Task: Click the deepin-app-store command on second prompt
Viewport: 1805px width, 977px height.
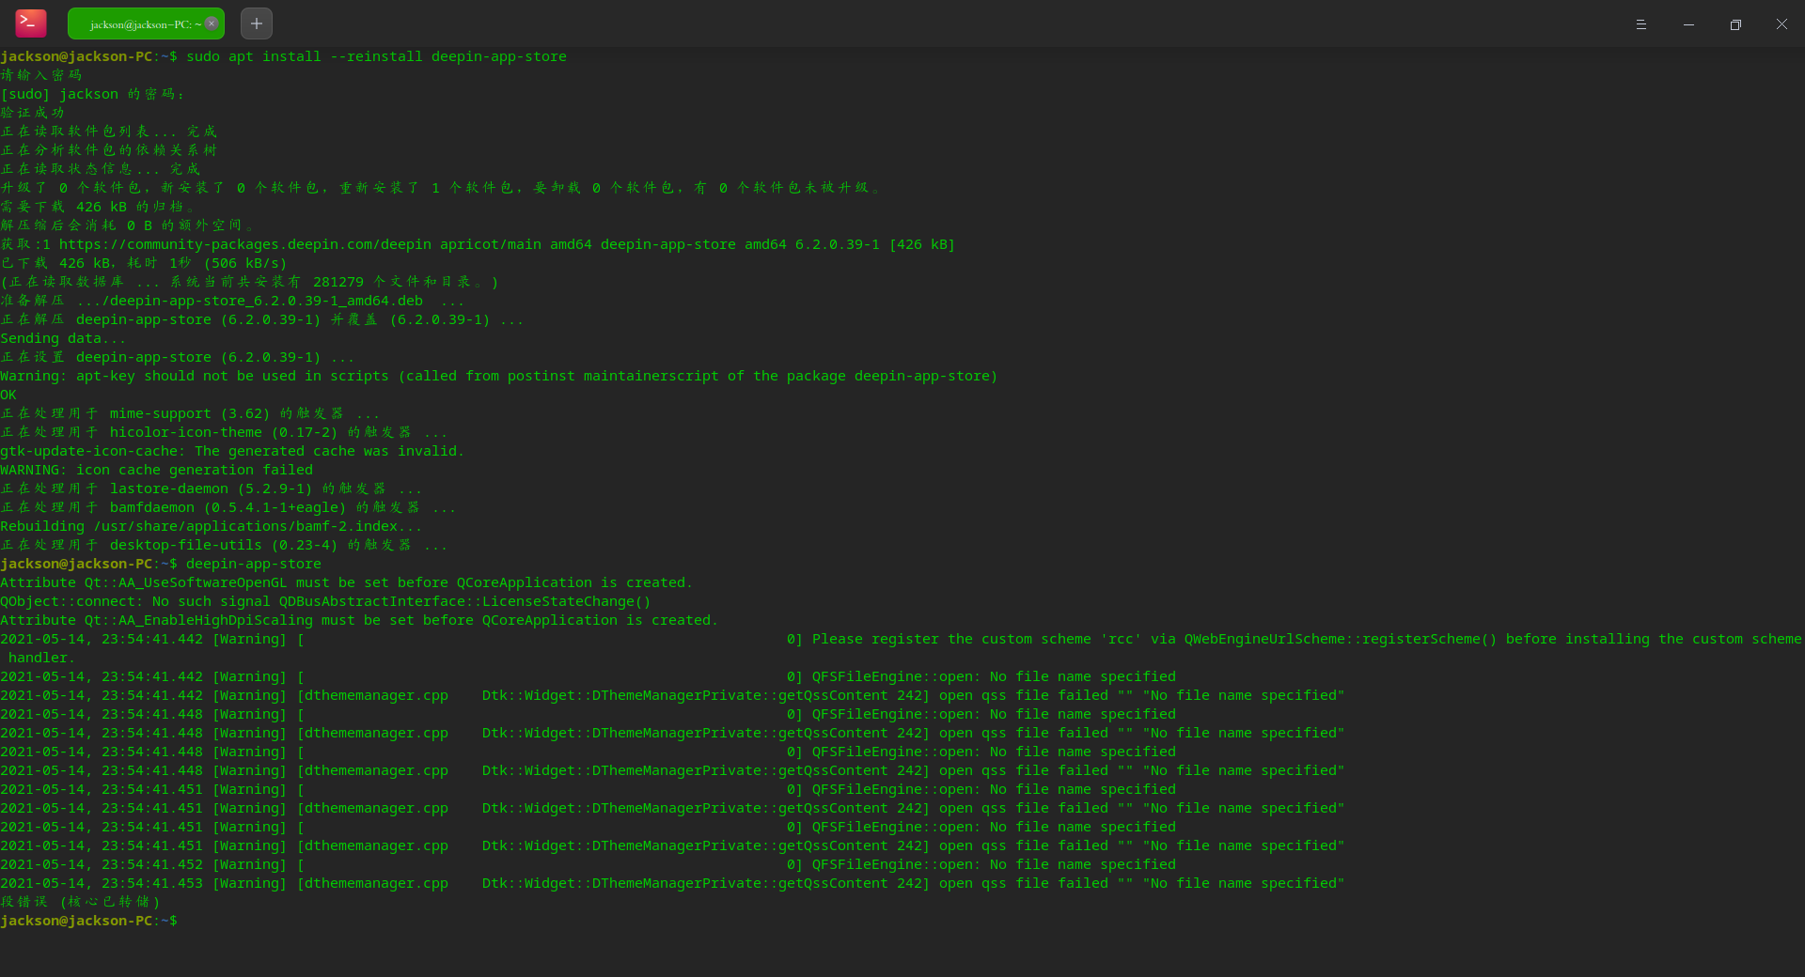Action: tap(254, 564)
